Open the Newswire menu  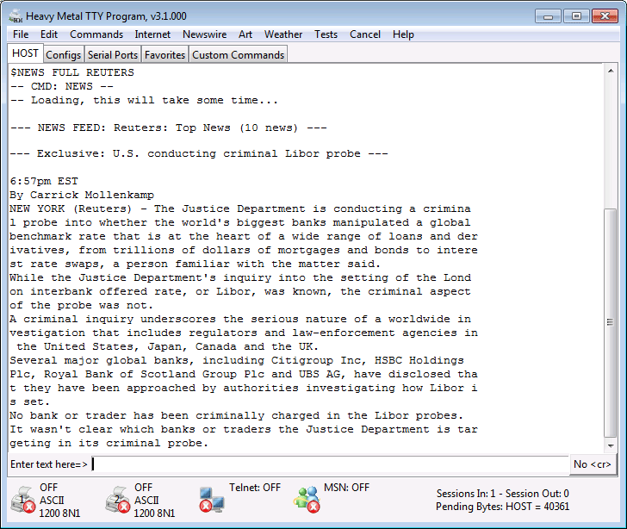[x=204, y=34]
